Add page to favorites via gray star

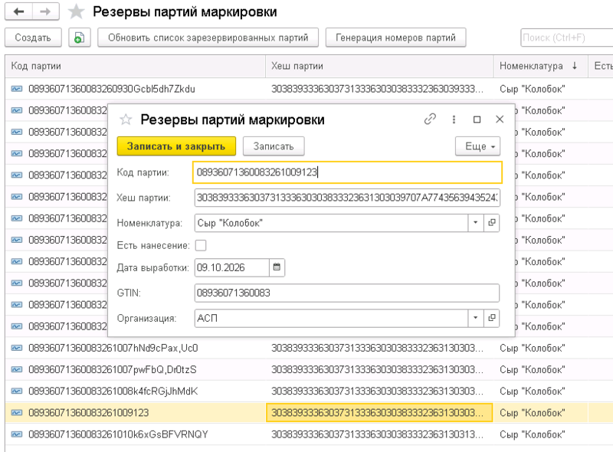point(76,11)
